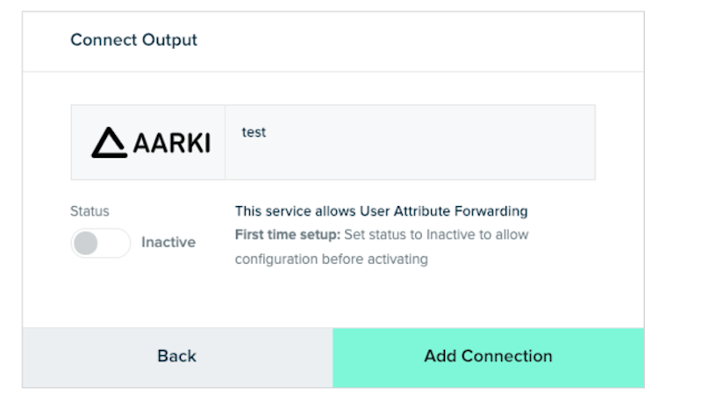Click the Add Connection button

(x=488, y=358)
